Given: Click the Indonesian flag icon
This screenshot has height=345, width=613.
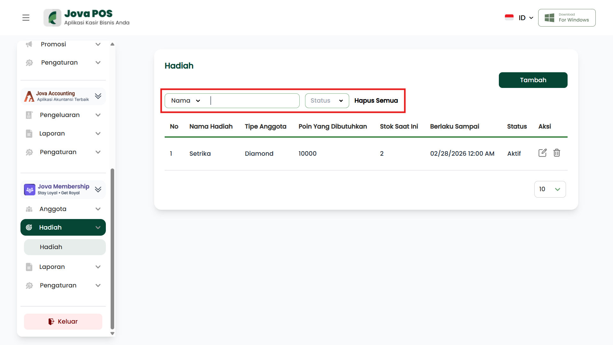Looking at the screenshot, I should [509, 18].
